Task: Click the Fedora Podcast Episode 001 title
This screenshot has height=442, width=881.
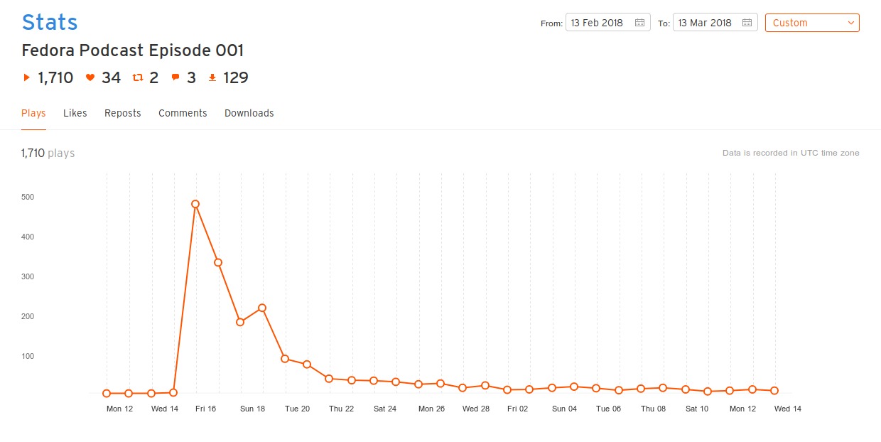Action: point(133,51)
